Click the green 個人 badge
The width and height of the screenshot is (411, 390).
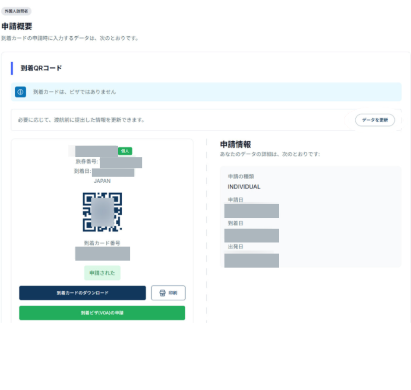click(125, 151)
